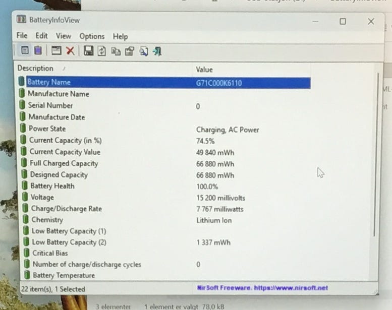Click the red X delete toolbar icon
The width and height of the screenshot is (392, 310).
[x=70, y=51]
